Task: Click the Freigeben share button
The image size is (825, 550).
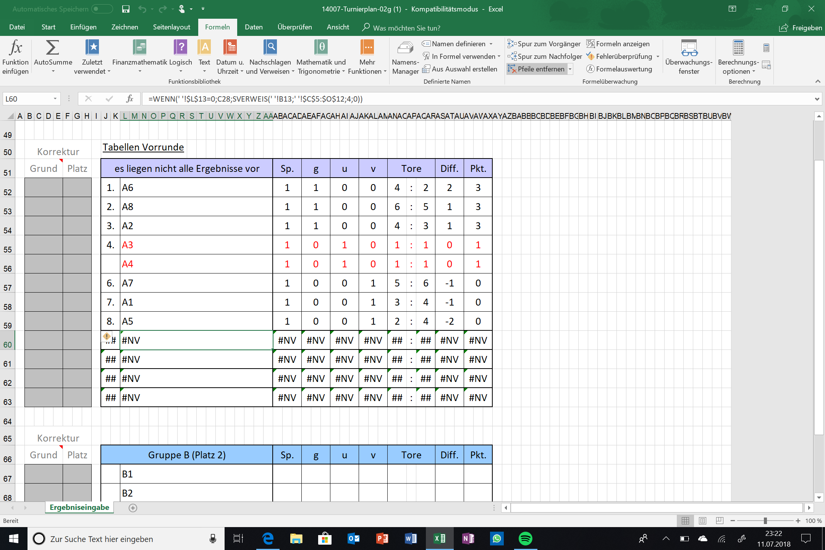Action: (x=801, y=27)
